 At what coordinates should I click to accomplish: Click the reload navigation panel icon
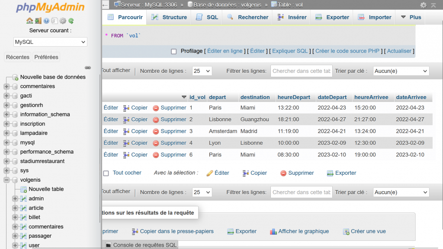[x=71, y=21]
